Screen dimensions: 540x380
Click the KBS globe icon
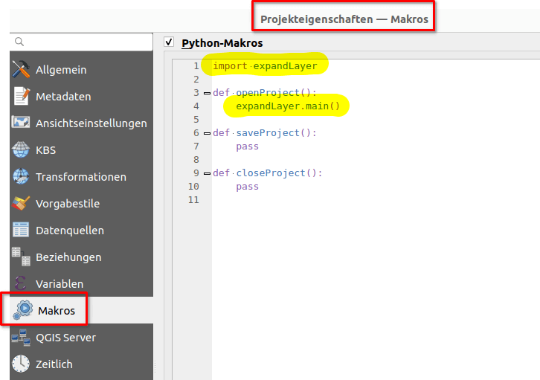pyautogui.click(x=21, y=149)
